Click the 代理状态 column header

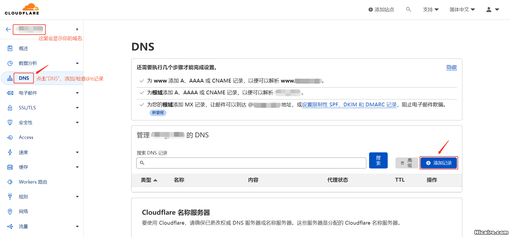[x=338, y=180]
